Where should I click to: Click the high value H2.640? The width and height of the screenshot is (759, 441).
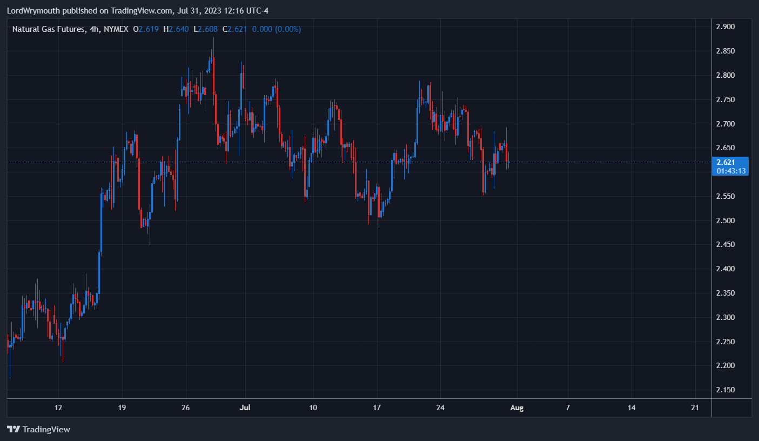click(176, 29)
